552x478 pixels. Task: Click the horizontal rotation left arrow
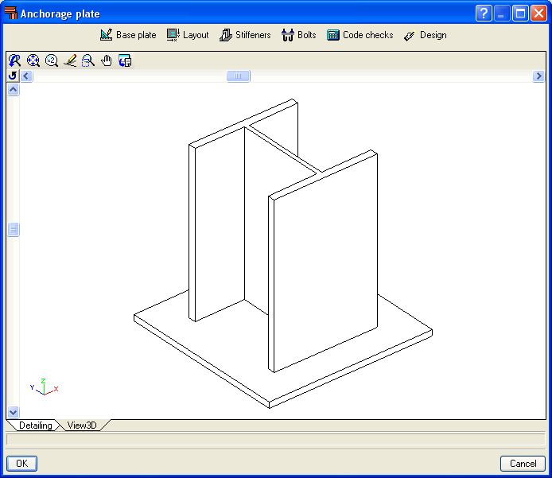(26, 76)
